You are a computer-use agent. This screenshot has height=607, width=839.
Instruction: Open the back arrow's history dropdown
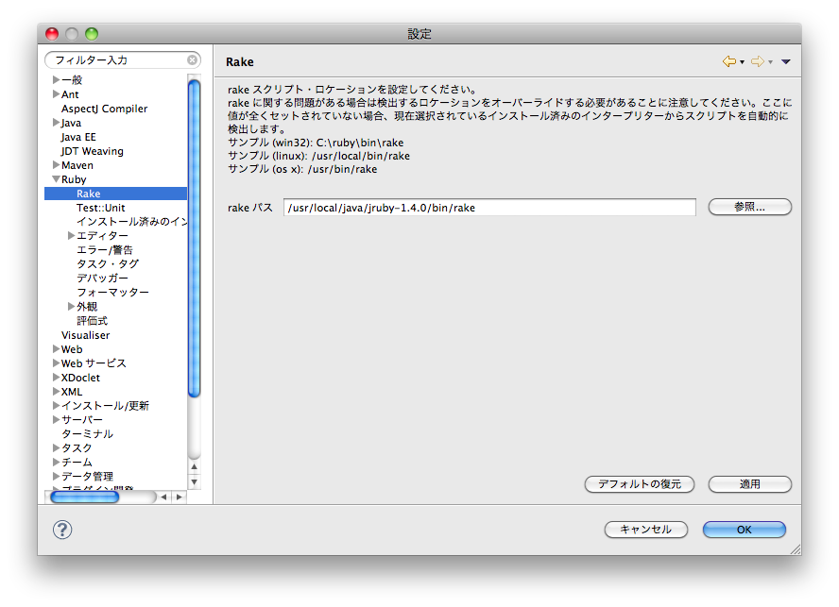[740, 60]
